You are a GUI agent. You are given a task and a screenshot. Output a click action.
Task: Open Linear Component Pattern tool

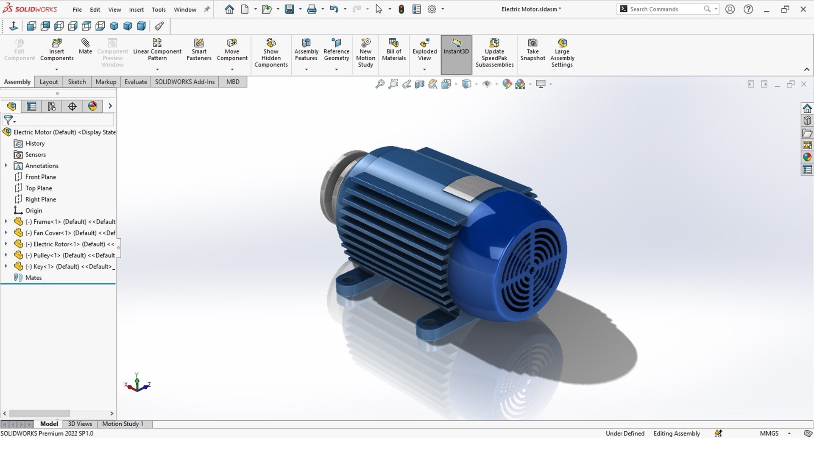point(157,50)
